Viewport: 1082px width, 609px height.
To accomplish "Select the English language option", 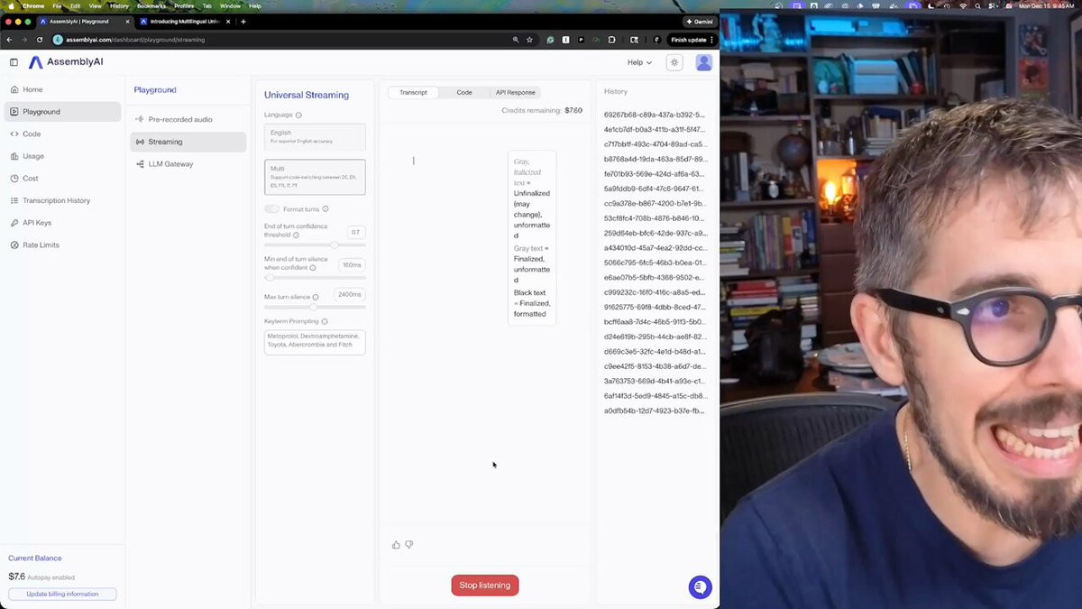I will (315, 137).
